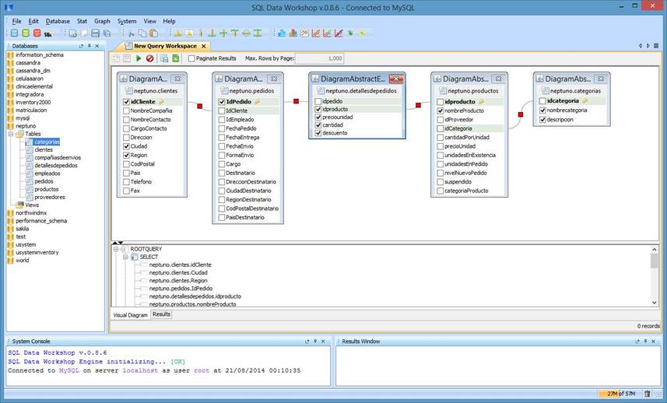Check the NombreCompañia field checkbox
Screen dimensions: 667x403
pyautogui.click(x=126, y=111)
